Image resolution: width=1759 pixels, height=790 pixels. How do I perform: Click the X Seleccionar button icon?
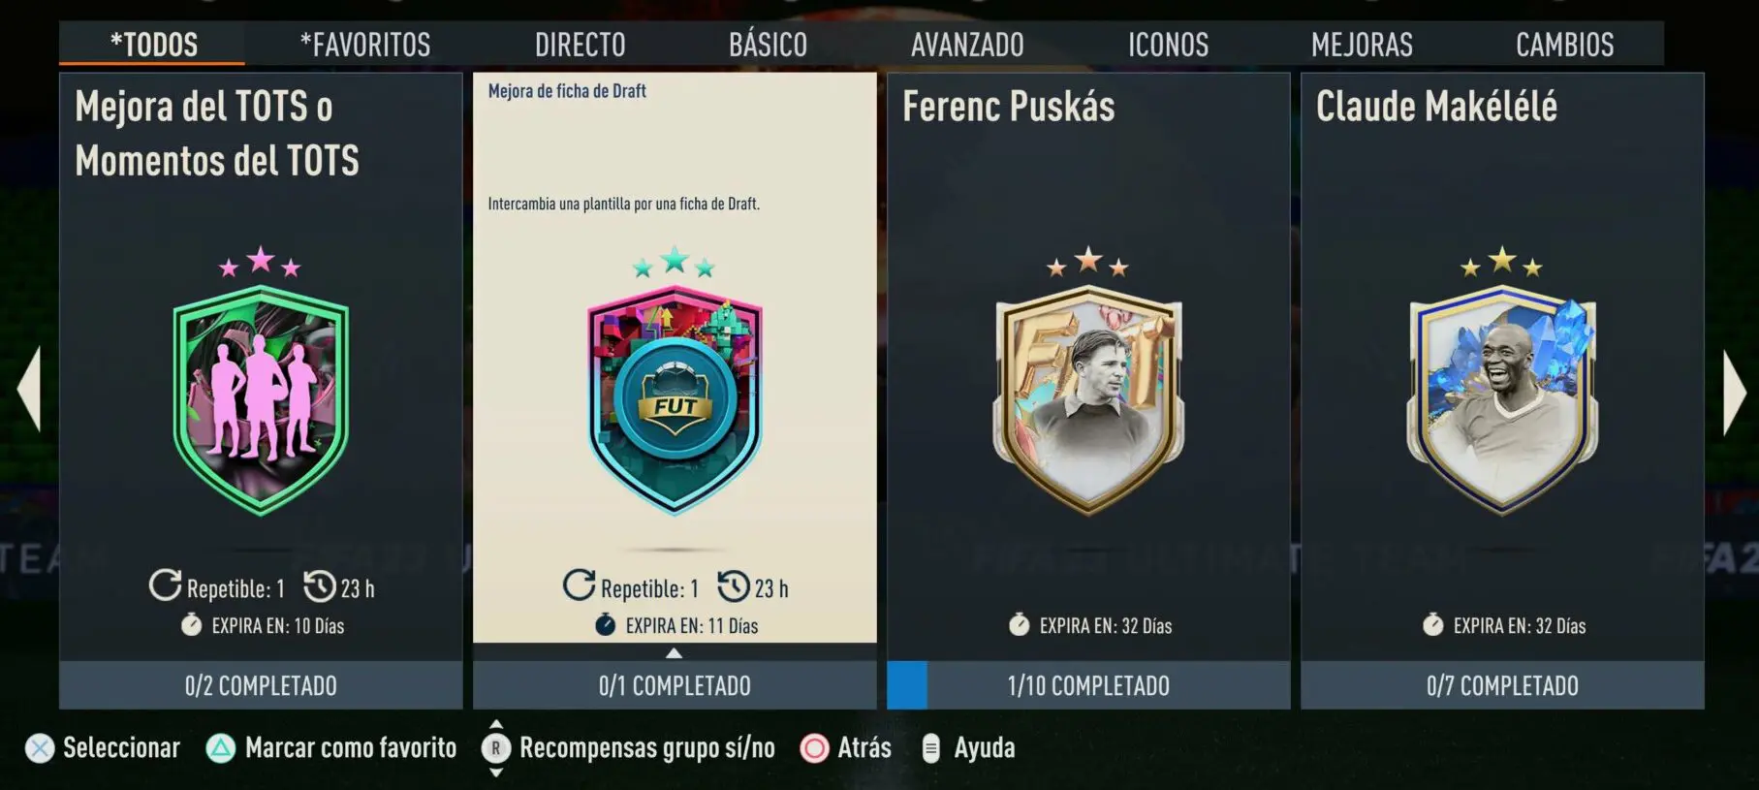pos(40,748)
